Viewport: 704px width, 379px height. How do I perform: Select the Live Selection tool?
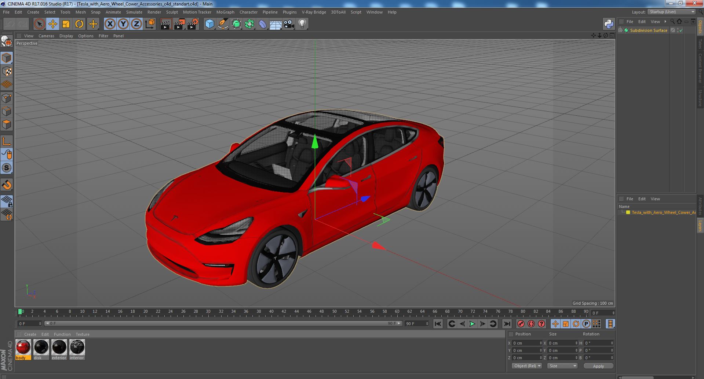click(39, 24)
